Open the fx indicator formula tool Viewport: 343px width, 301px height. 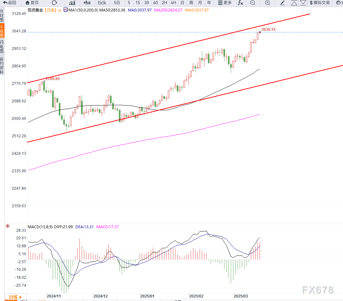241,3
